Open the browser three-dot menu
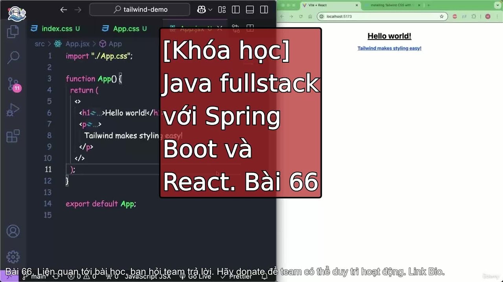Screen dimensions: 503x282 [497, 16]
